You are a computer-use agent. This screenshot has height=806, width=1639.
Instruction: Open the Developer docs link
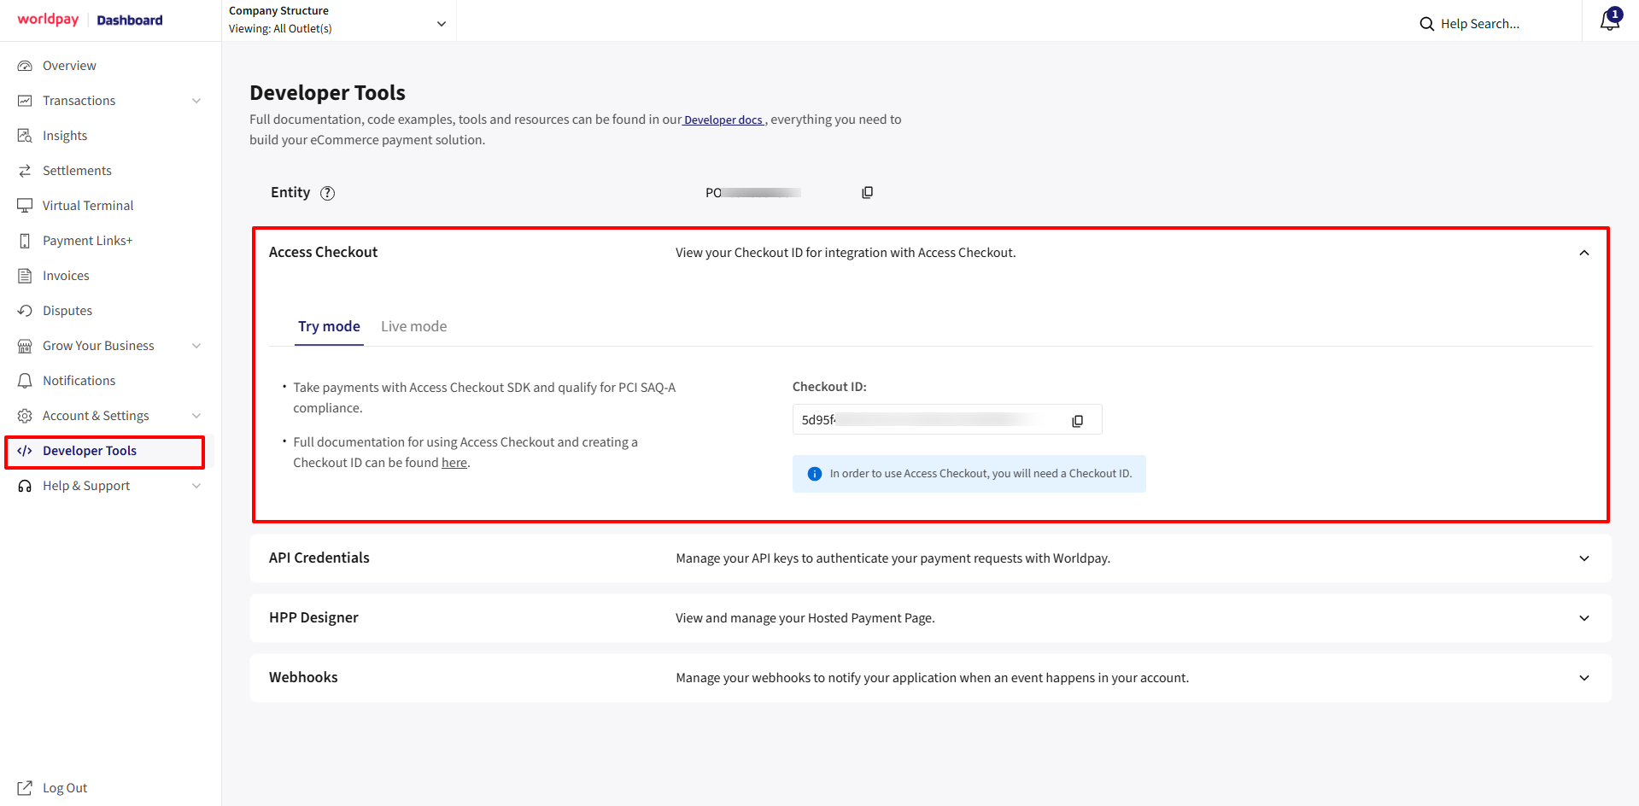point(723,120)
